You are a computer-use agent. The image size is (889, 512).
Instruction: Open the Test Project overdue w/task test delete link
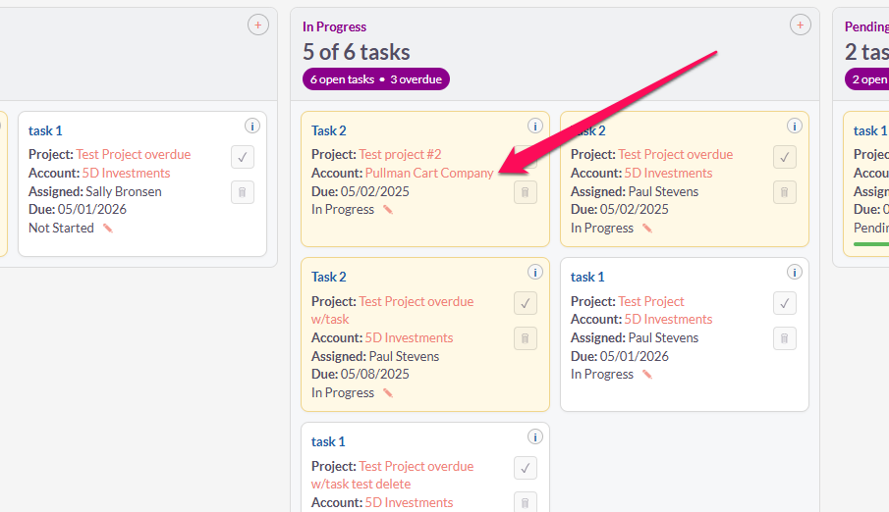click(392, 475)
